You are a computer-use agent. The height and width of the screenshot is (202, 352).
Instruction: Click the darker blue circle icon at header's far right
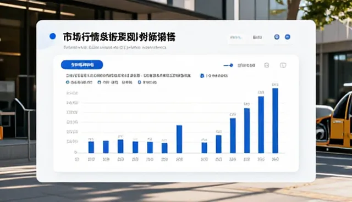(x=287, y=37)
